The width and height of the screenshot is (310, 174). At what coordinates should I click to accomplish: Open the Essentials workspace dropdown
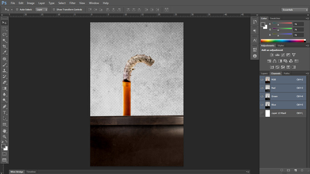coord(294,9)
